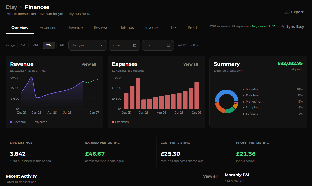
Task: Click the Shipping yellow legend dot
Action: 243,108
